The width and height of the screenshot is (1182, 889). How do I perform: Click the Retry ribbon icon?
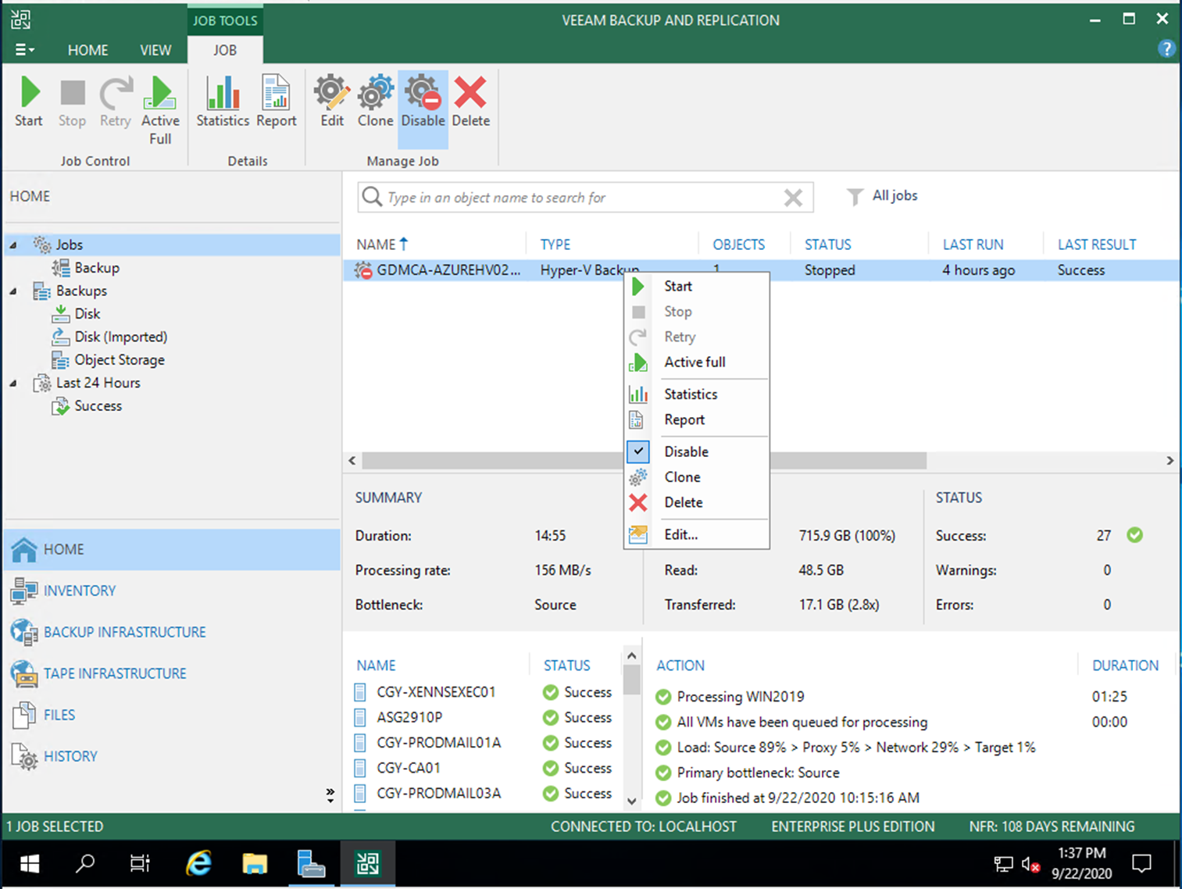(116, 102)
